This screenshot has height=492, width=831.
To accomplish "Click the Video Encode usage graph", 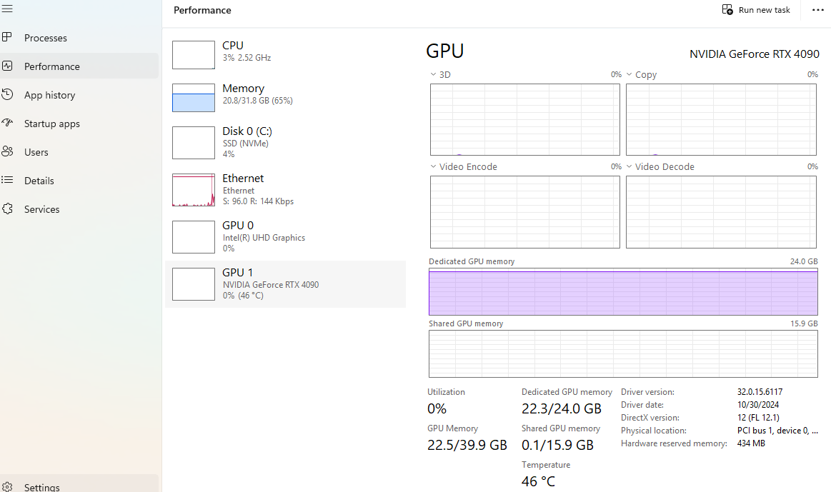I will pyautogui.click(x=524, y=212).
